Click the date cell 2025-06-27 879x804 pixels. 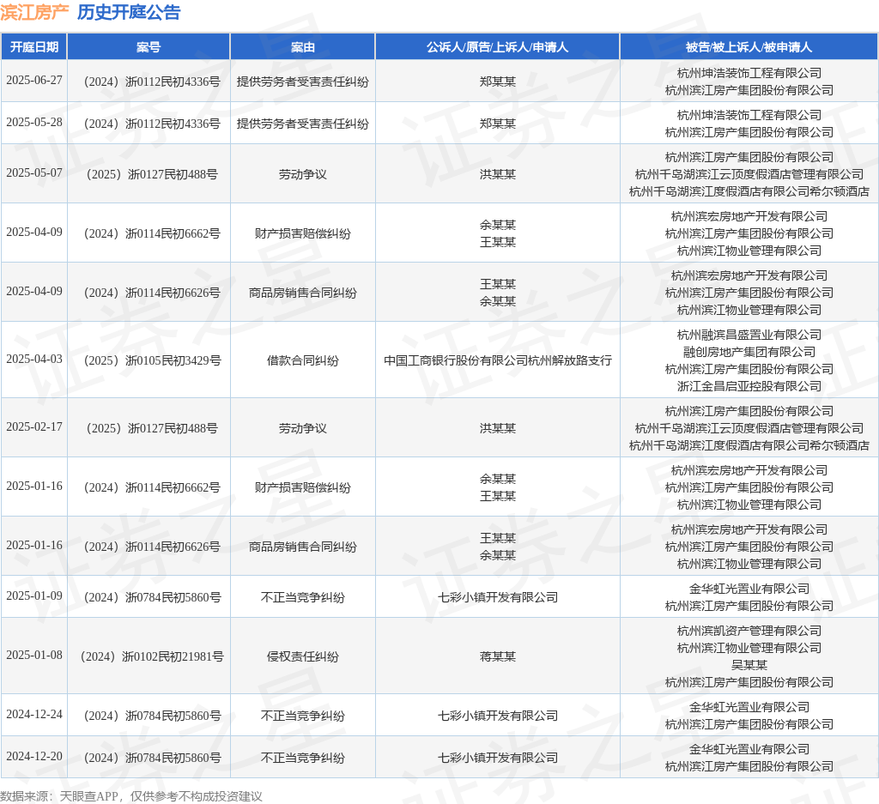pyautogui.click(x=34, y=80)
